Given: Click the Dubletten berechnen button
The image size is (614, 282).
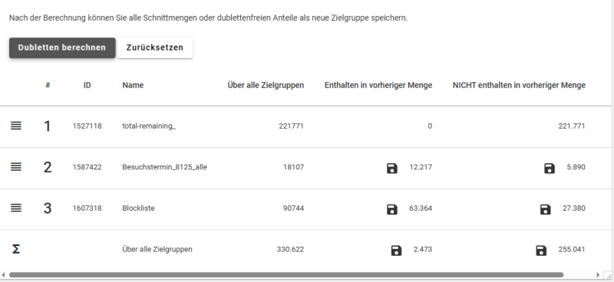Looking at the screenshot, I should click(x=62, y=48).
